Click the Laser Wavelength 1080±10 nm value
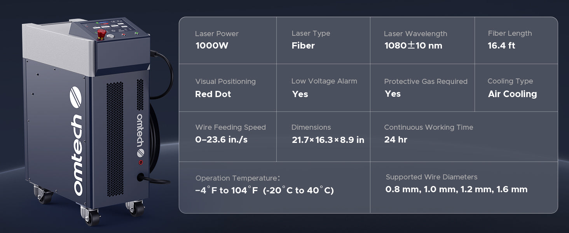569x233 pixels. 413,46
